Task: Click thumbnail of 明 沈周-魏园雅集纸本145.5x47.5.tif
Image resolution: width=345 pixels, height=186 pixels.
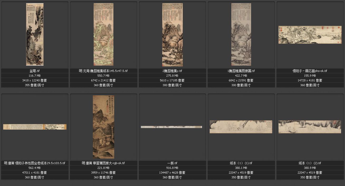Action: 103,34
